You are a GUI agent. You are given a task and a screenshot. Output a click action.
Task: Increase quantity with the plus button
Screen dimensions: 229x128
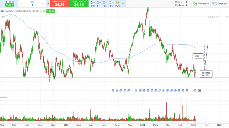43,4
